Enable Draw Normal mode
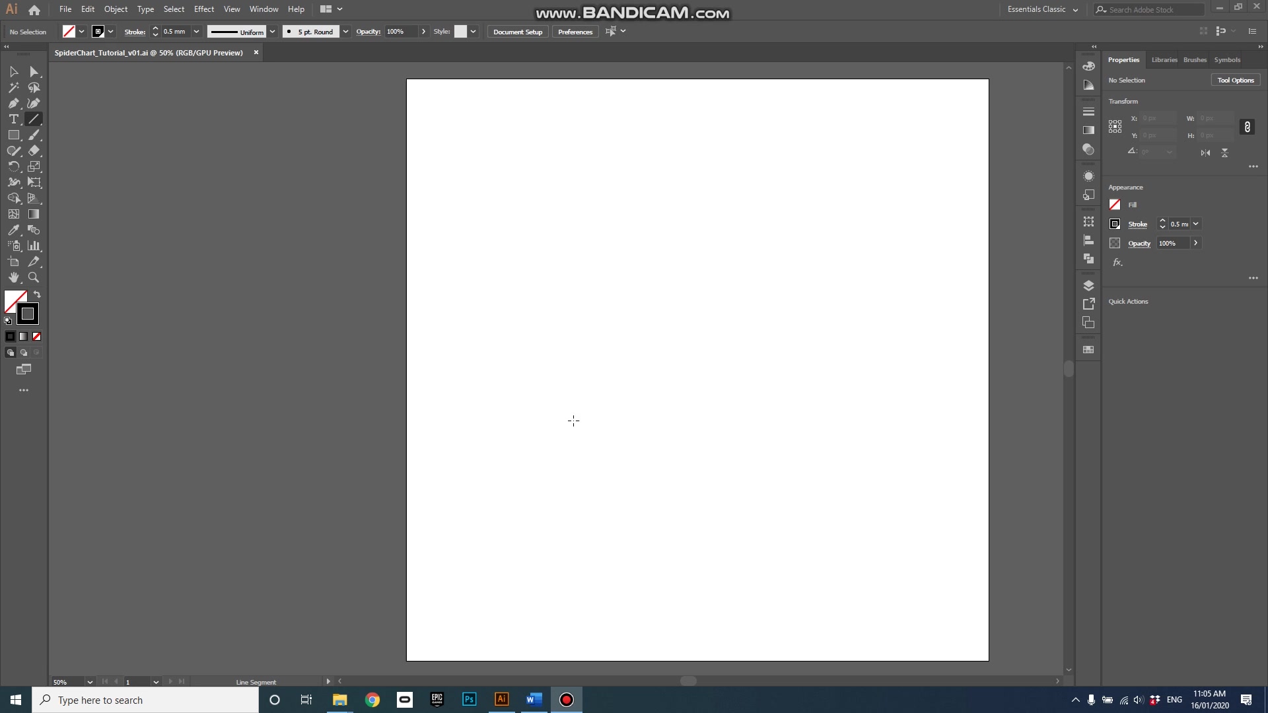1268x713 pixels. coord(10,353)
